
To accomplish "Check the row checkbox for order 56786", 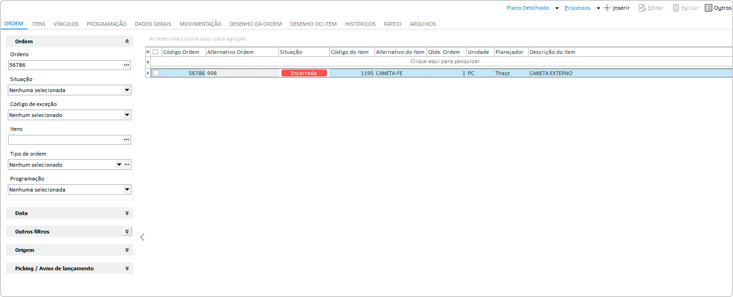I will [156, 73].
